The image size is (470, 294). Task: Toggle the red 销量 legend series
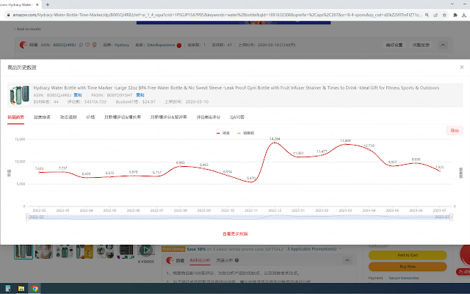(x=223, y=133)
